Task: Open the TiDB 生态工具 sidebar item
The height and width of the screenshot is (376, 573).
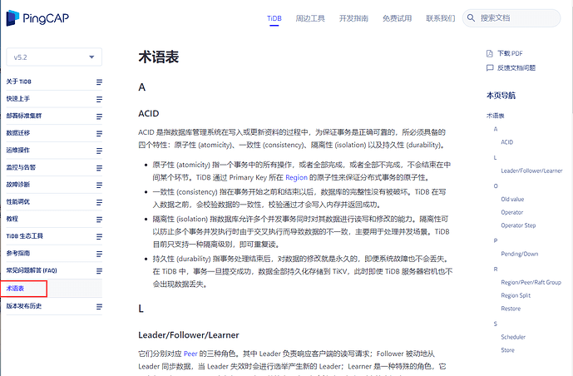Action: pyautogui.click(x=24, y=236)
